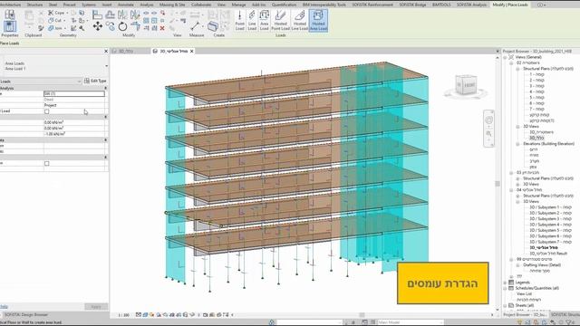Expand Schedules/Quantities (all) node
This screenshot has width=580, height=326.
point(506,288)
